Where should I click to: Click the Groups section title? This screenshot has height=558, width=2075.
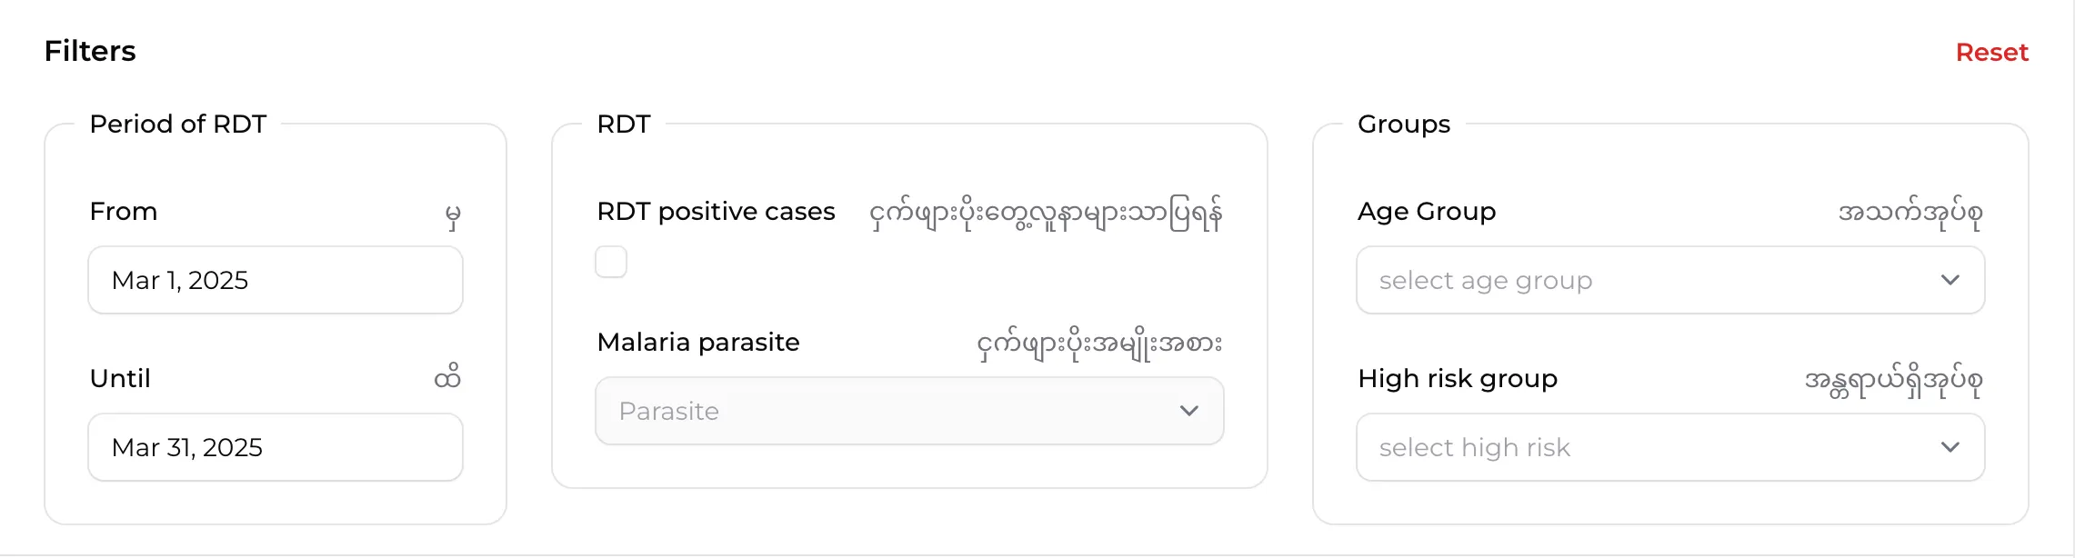1403,125
